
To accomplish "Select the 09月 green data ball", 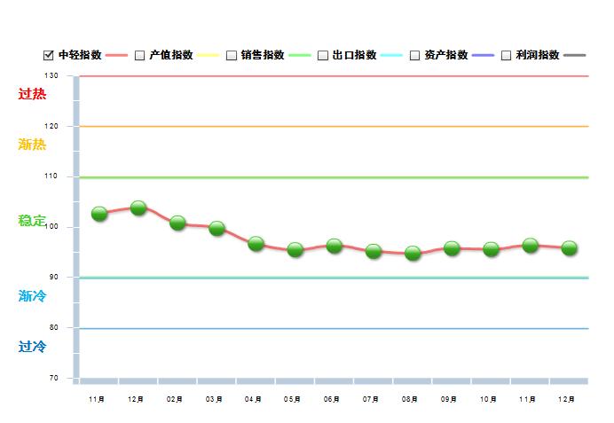I will click(x=452, y=248).
